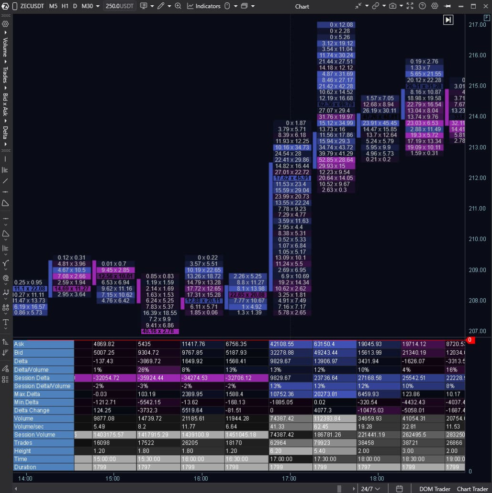Toggle the Volume cluster mode
492x493 pixels.
coord(6,47)
